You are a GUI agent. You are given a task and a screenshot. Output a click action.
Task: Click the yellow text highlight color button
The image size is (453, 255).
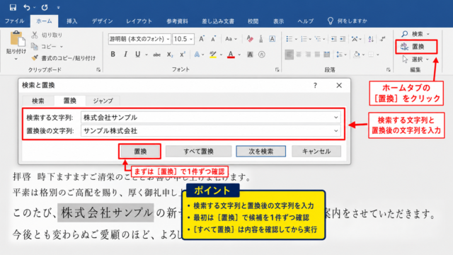tap(213, 55)
